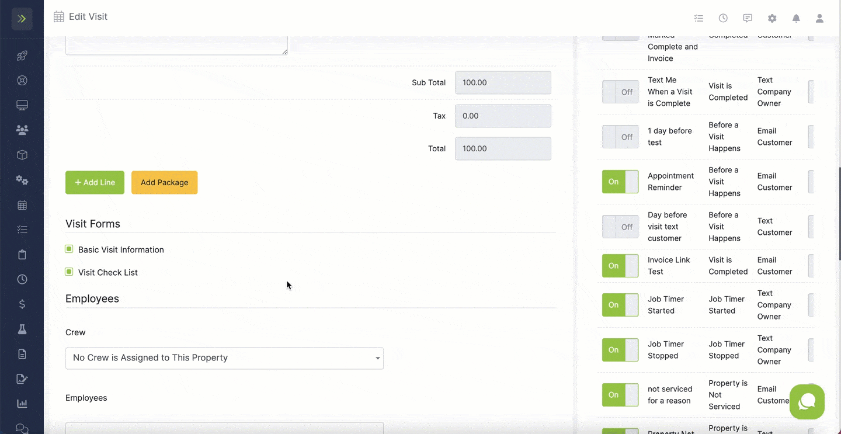This screenshot has width=841, height=434.
Task: Click the Tax field
Action: pos(503,116)
